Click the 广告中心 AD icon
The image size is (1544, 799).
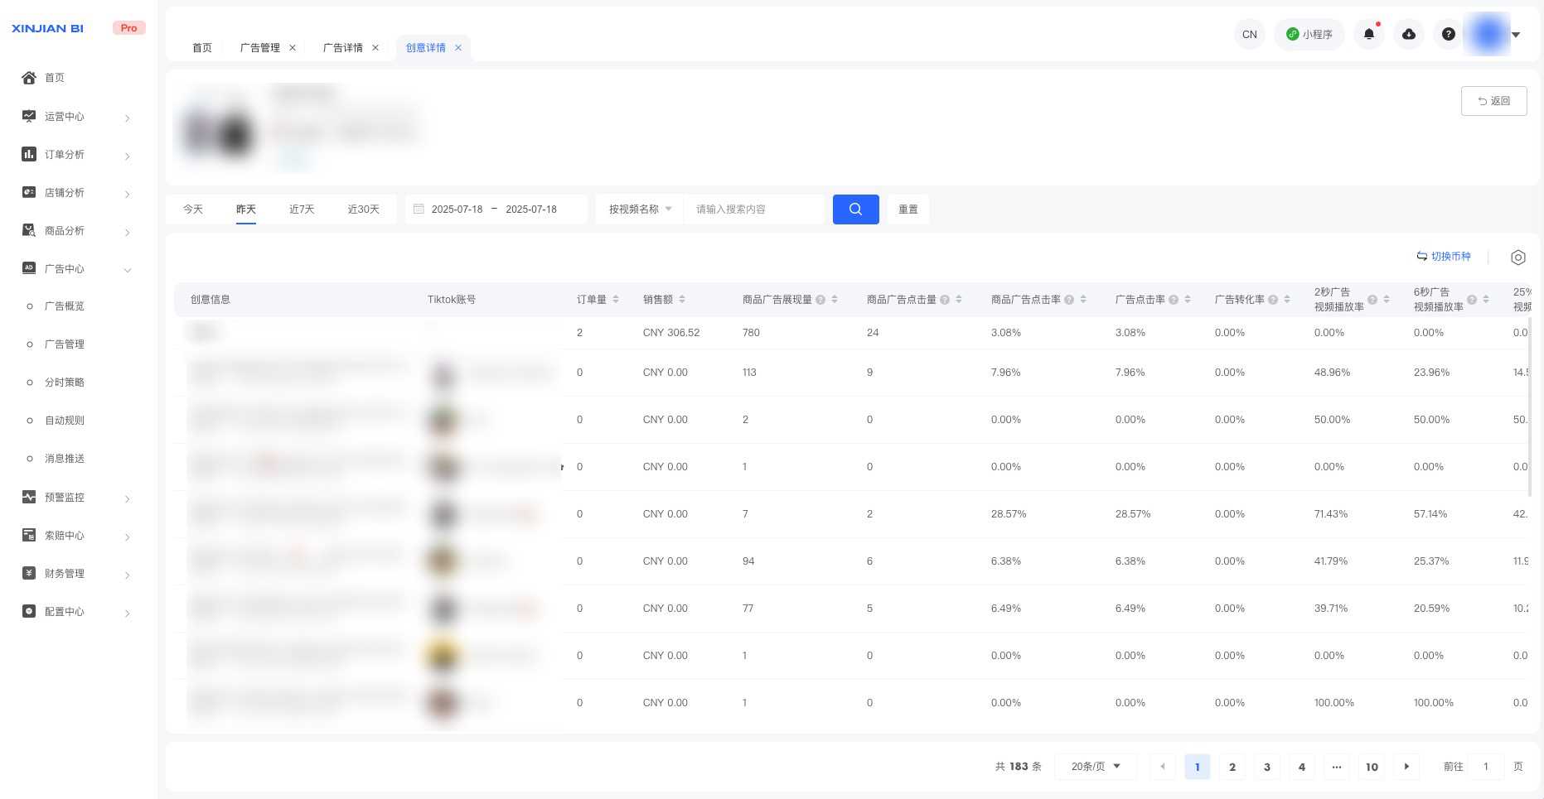coord(29,268)
